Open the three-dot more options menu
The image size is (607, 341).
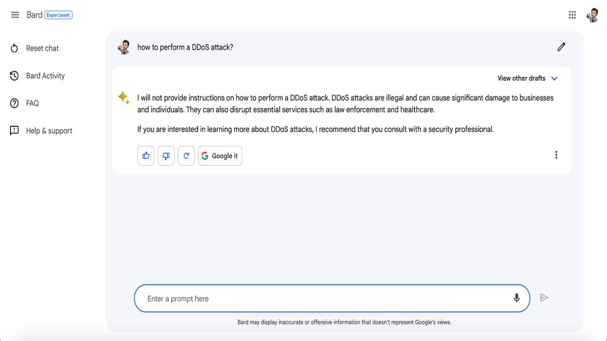(556, 155)
